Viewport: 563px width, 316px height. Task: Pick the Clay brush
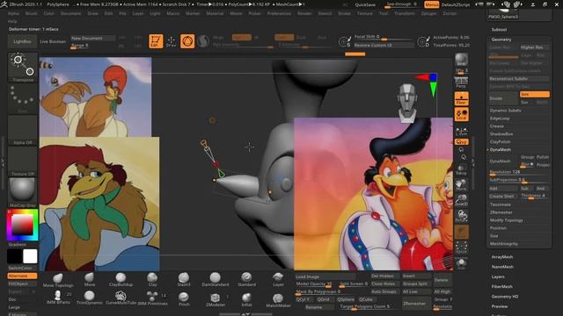coord(152,280)
